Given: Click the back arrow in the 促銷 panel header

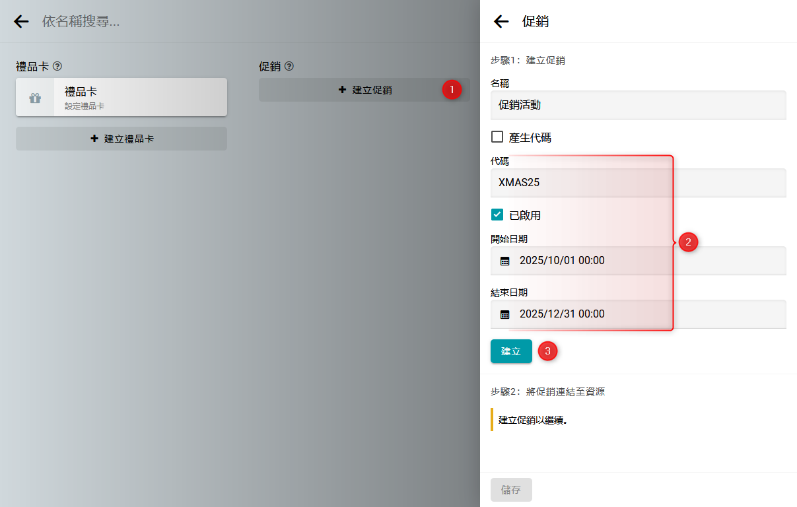Looking at the screenshot, I should [x=501, y=21].
